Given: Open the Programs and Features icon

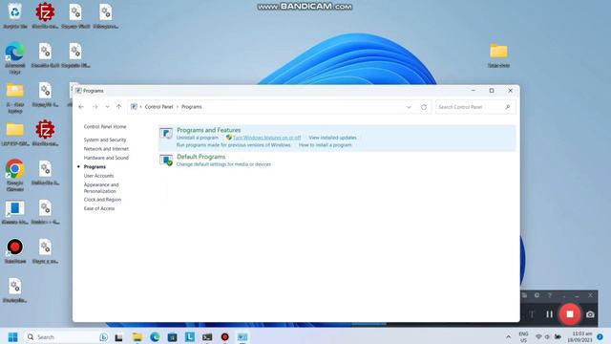Looking at the screenshot, I should tap(166, 134).
